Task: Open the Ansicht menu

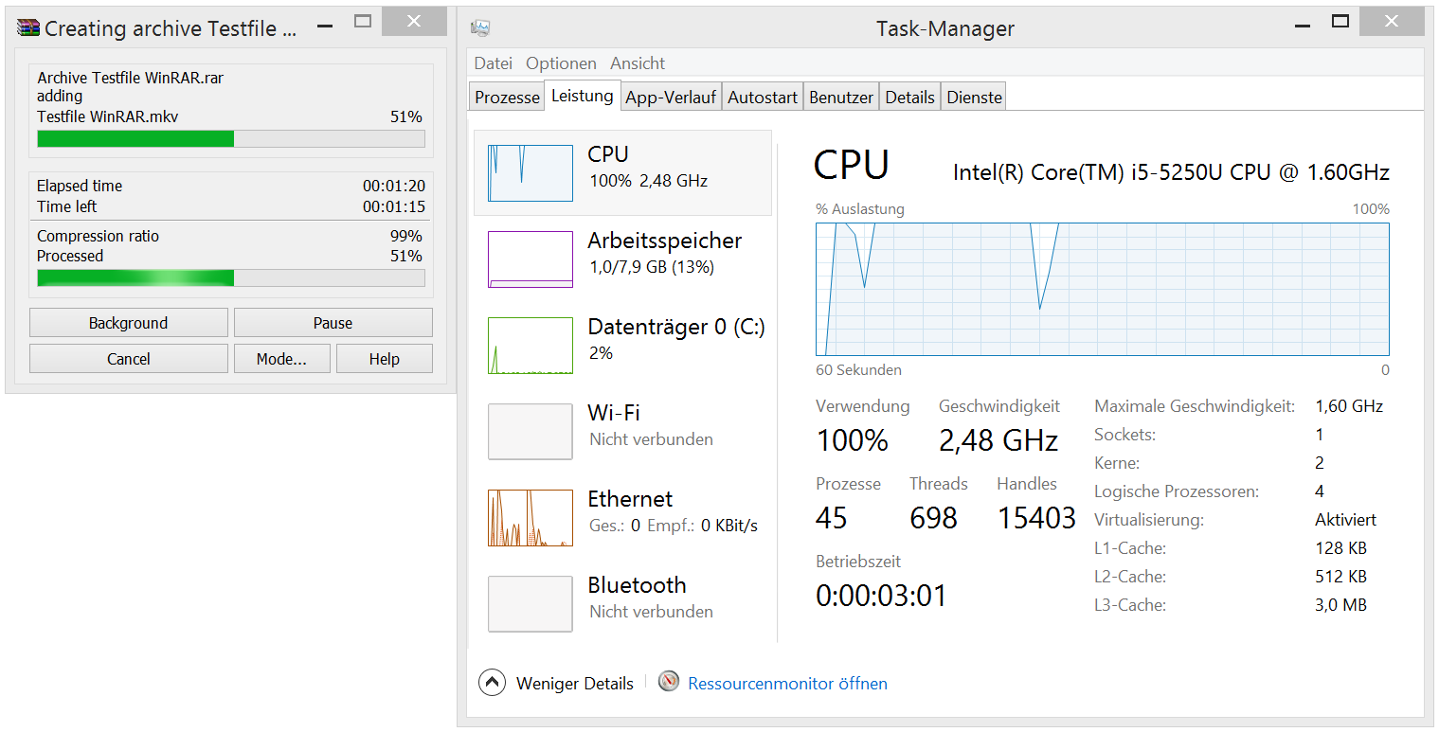Action: click(x=638, y=63)
